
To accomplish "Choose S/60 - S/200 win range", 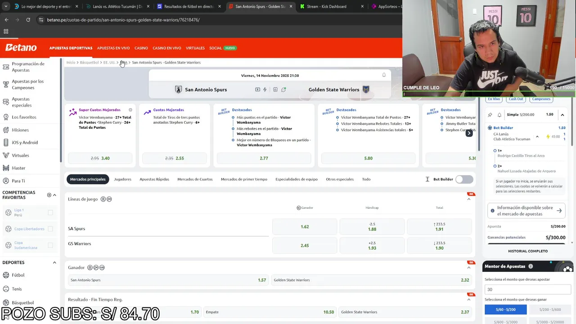I will [506, 310].
